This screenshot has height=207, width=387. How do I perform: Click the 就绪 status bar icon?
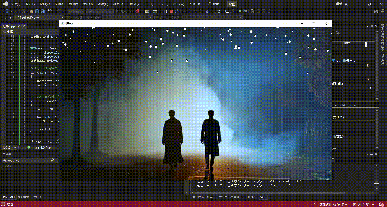click(x=3, y=204)
